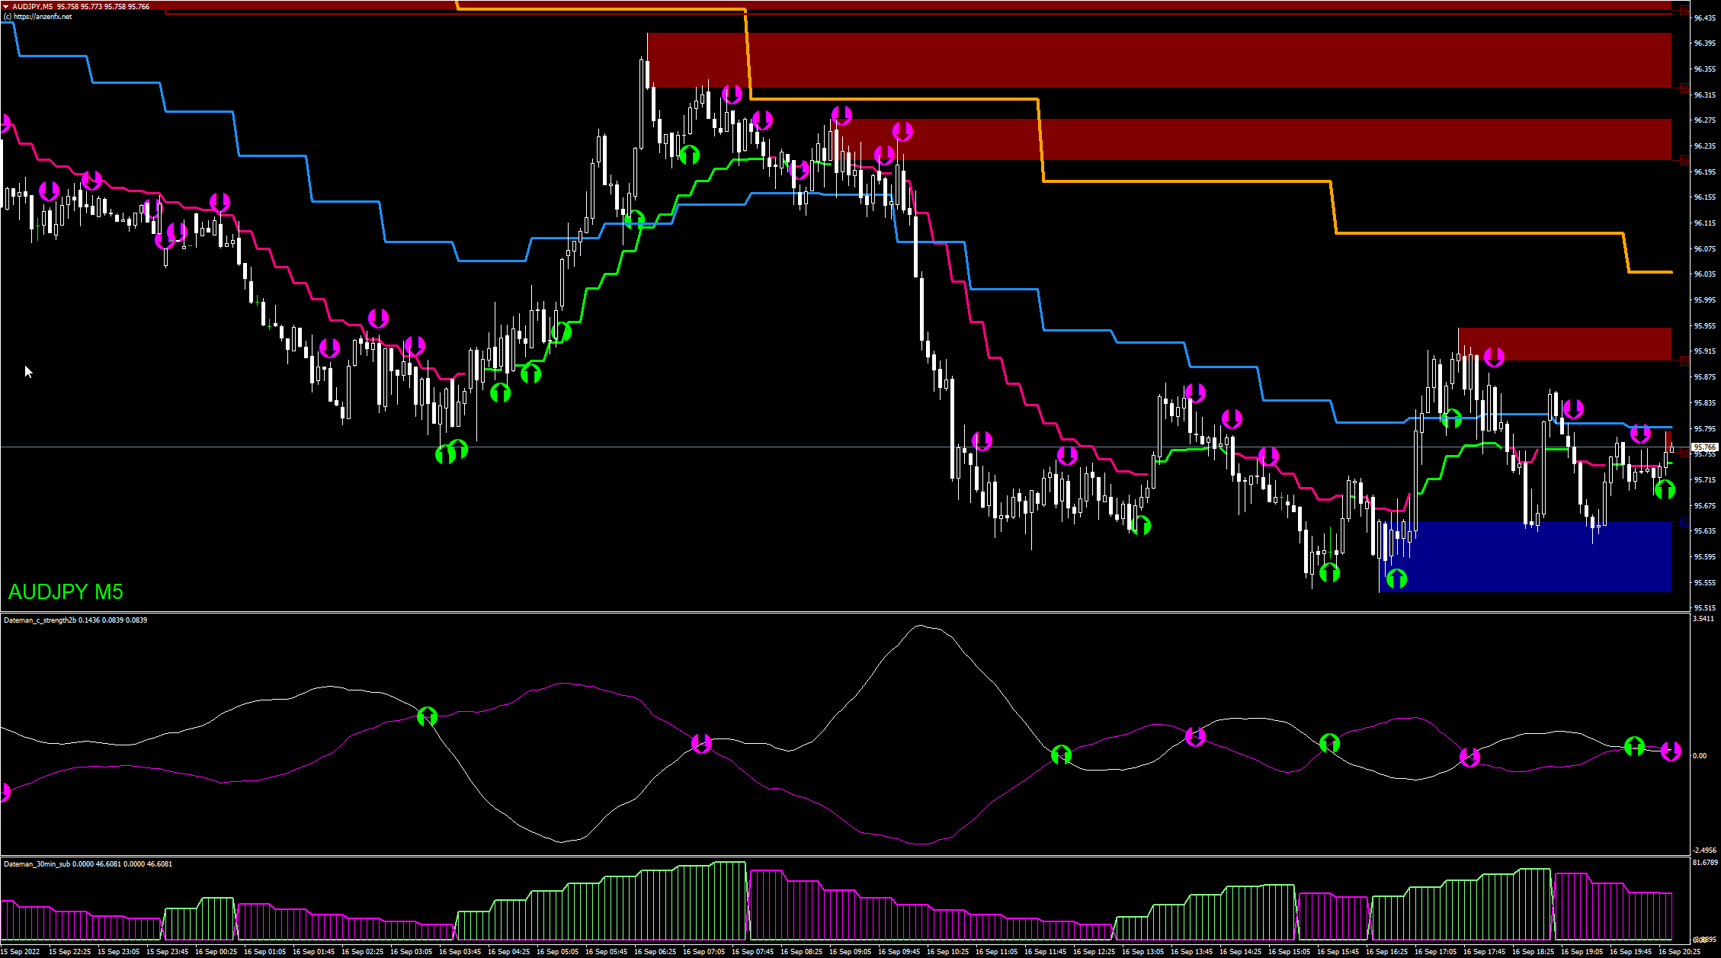The width and height of the screenshot is (1721, 958).
Task: Click first green arrow in strength indicator window
Action: 428,716
